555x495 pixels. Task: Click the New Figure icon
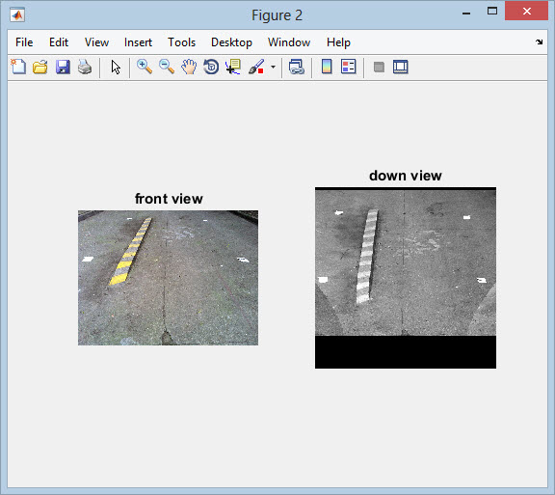pos(18,67)
